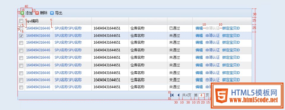Open SPU code link in the 已通过 row
This screenshot has width=285, height=110.
38,28
